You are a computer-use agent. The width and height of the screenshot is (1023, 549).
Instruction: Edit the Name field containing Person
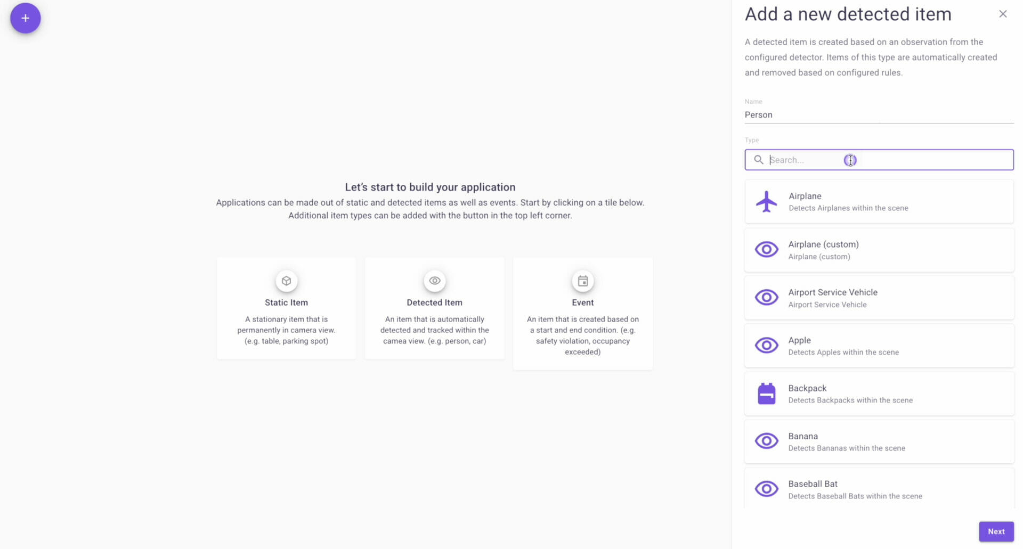[879, 114]
